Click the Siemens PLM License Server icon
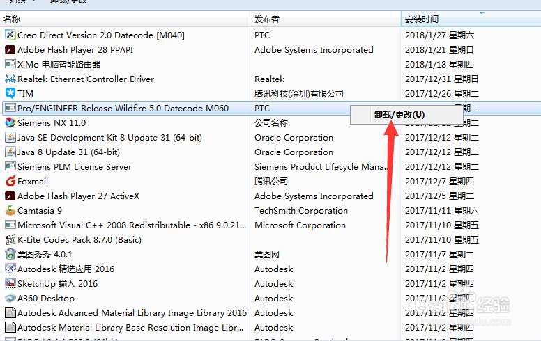541x341 pixels. (x=10, y=167)
